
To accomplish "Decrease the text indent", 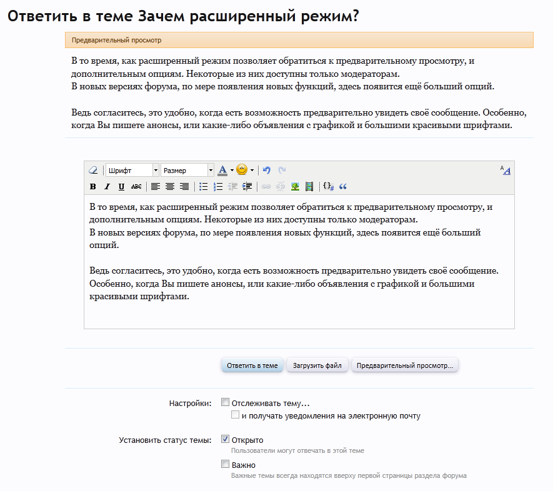I will [x=233, y=186].
